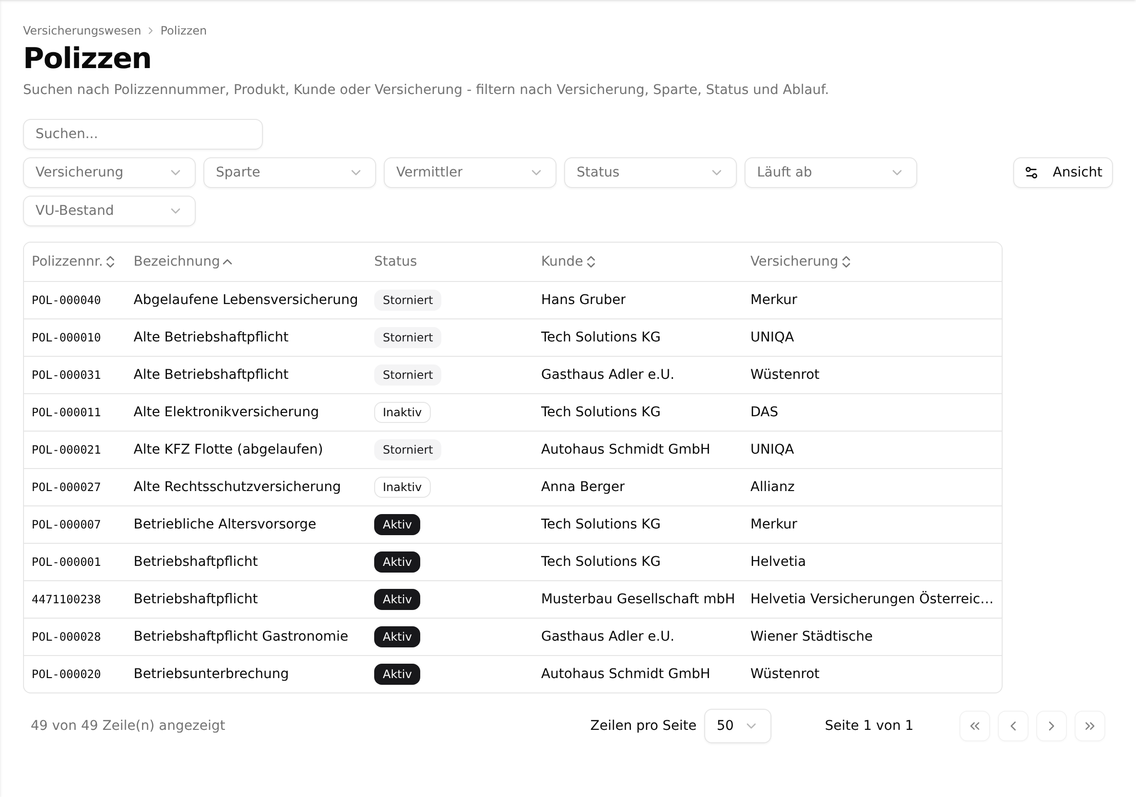Open policy number 4471100238
Screen dimensions: 1136x797
pos(66,599)
